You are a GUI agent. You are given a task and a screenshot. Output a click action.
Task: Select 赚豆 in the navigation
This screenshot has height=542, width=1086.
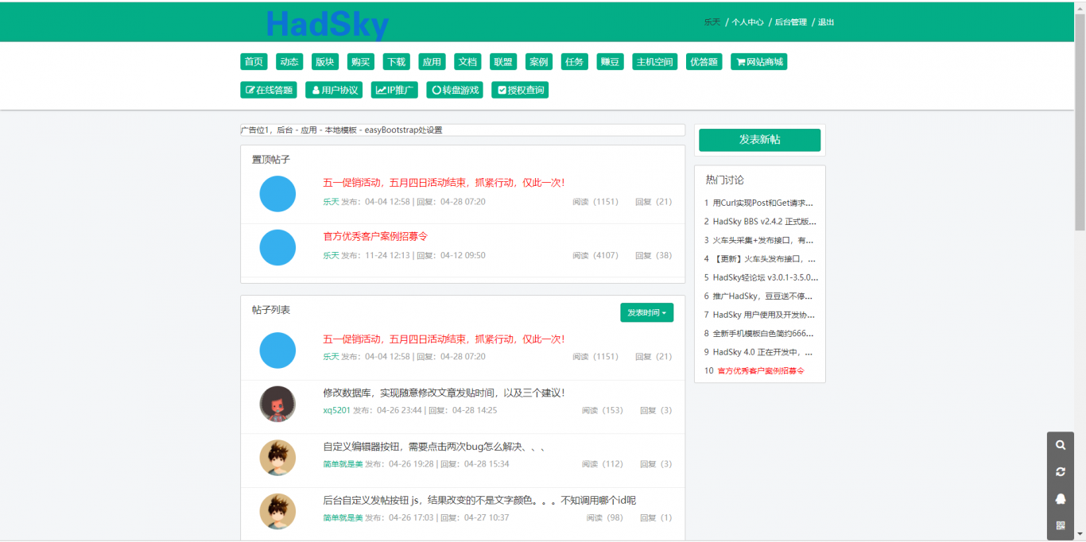click(611, 62)
